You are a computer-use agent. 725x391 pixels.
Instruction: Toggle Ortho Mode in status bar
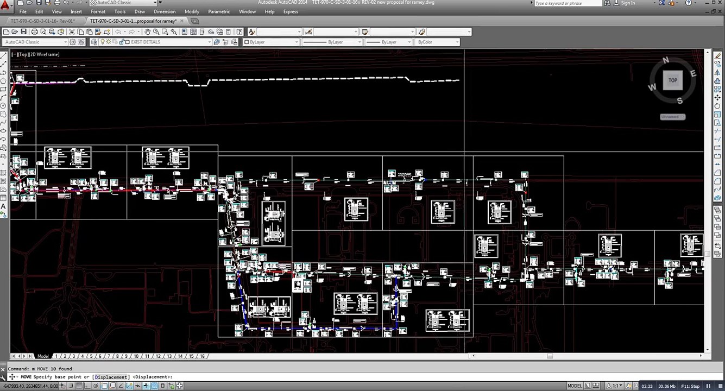[x=87, y=386]
